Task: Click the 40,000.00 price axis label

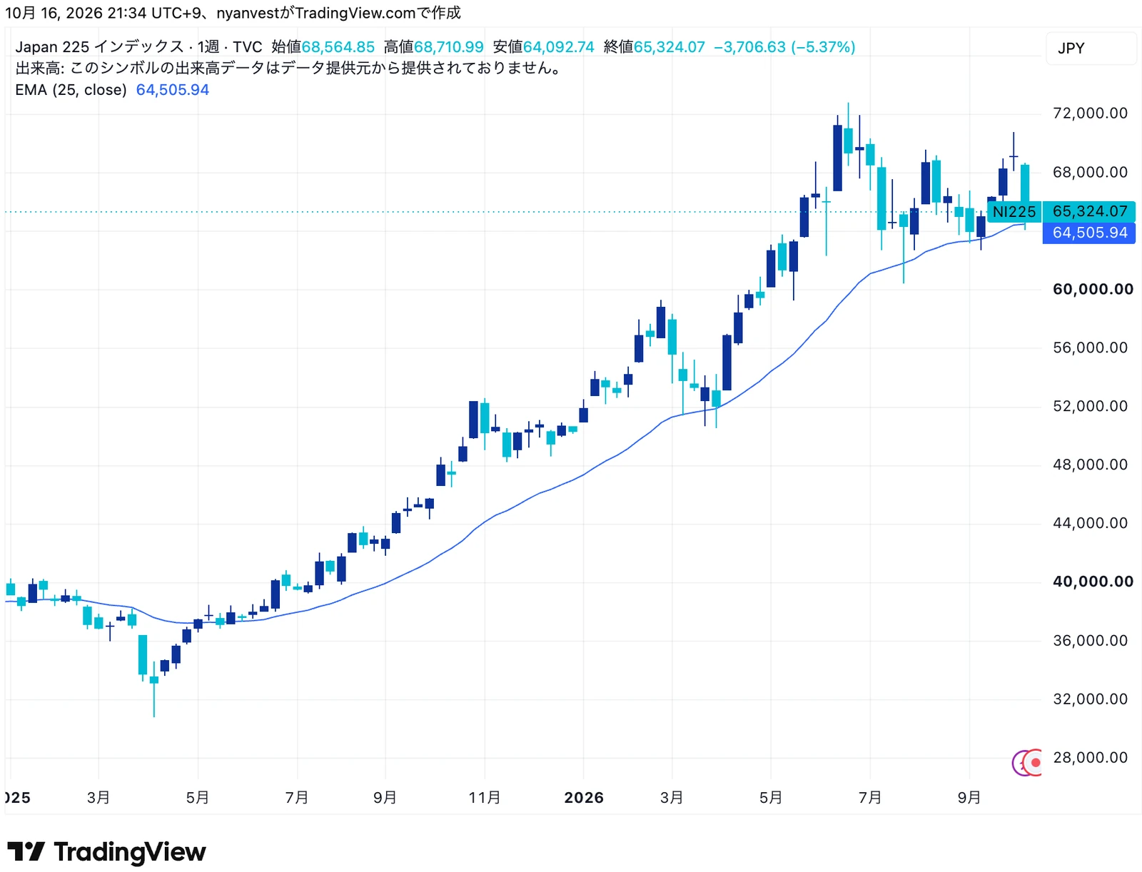Action: [1093, 582]
